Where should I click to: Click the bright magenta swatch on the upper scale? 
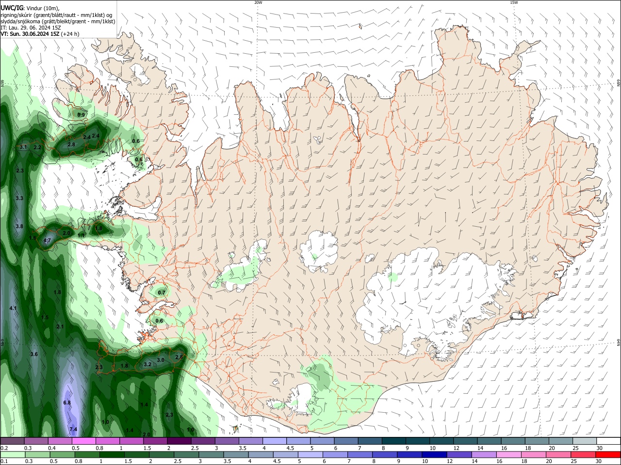click(x=83, y=441)
